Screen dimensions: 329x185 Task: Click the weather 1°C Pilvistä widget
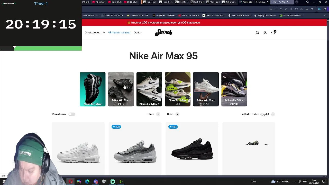pos(280,182)
